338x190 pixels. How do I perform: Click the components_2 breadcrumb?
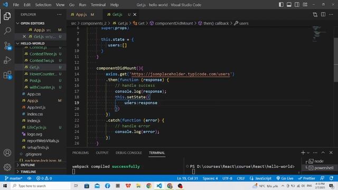[93, 23]
